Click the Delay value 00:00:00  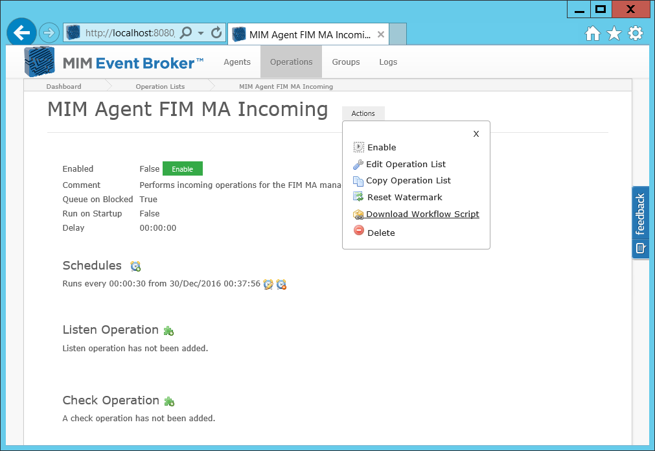[158, 228]
